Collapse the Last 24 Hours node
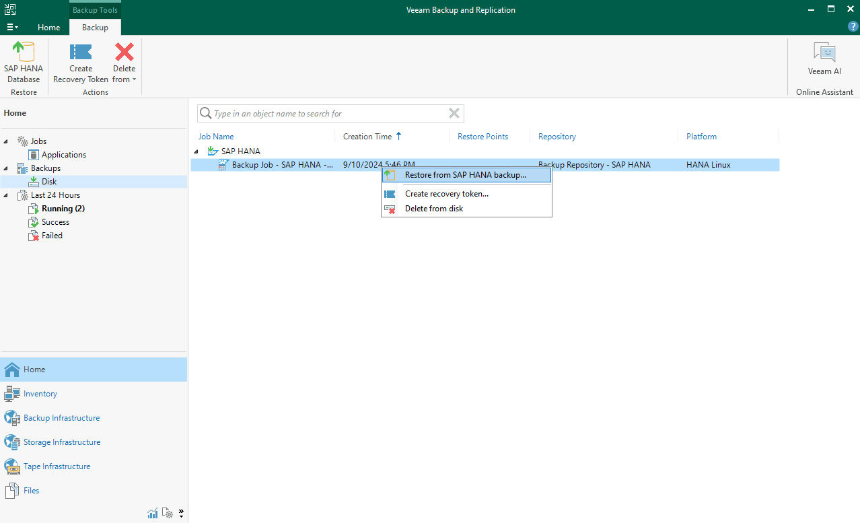Screen dimensions: 860x523 pyautogui.click(x=7, y=195)
